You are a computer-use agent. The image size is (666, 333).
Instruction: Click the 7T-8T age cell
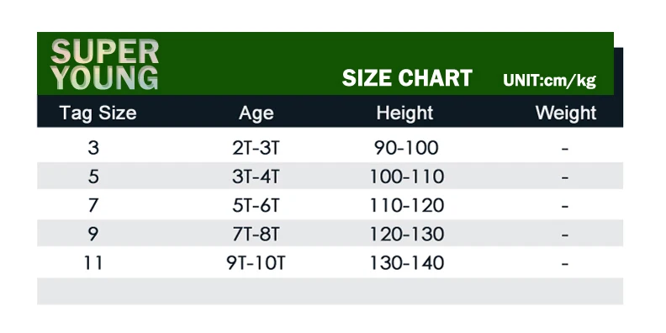click(x=256, y=235)
